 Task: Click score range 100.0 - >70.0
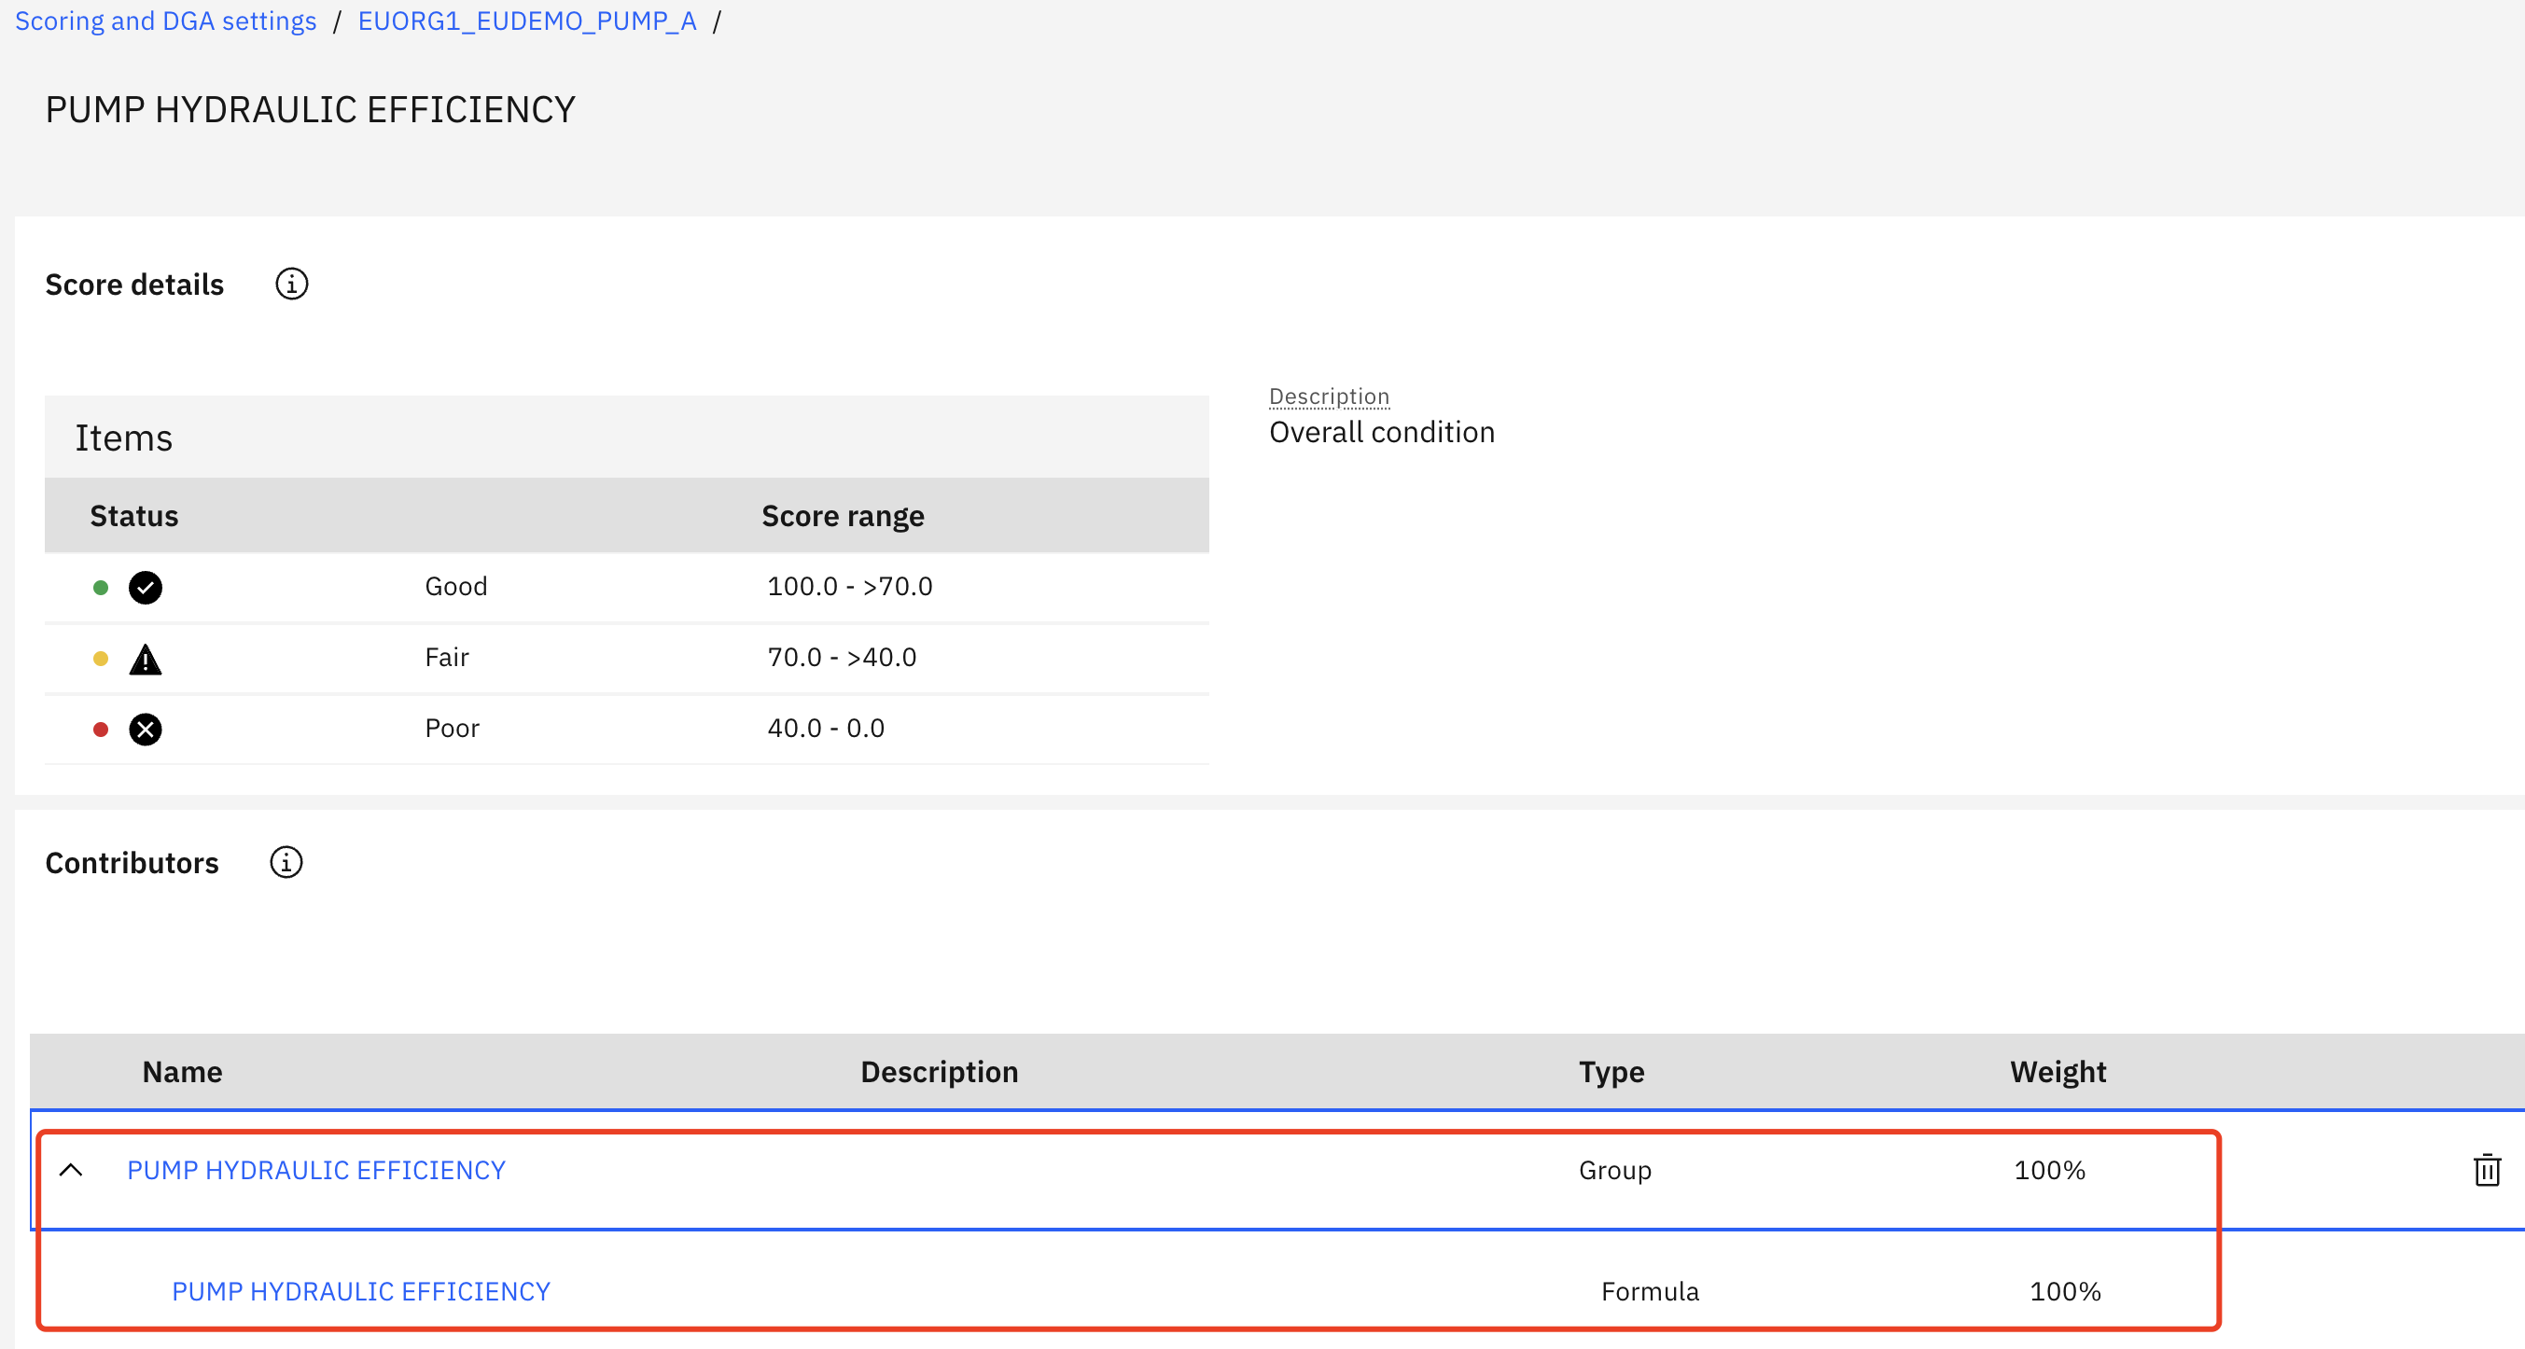tap(850, 586)
